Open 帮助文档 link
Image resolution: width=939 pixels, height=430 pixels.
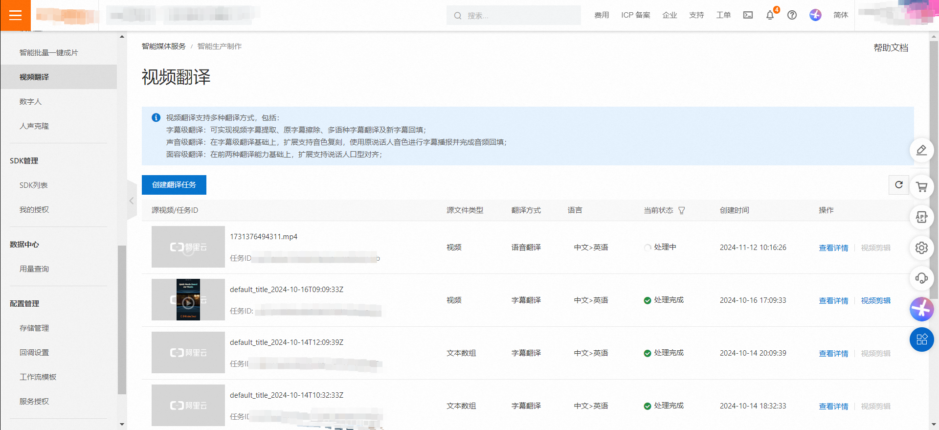point(891,48)
